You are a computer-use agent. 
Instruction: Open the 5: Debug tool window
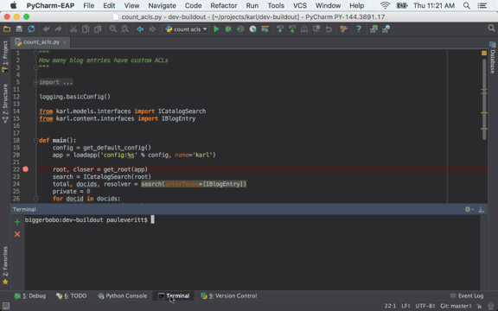[30, 295]
